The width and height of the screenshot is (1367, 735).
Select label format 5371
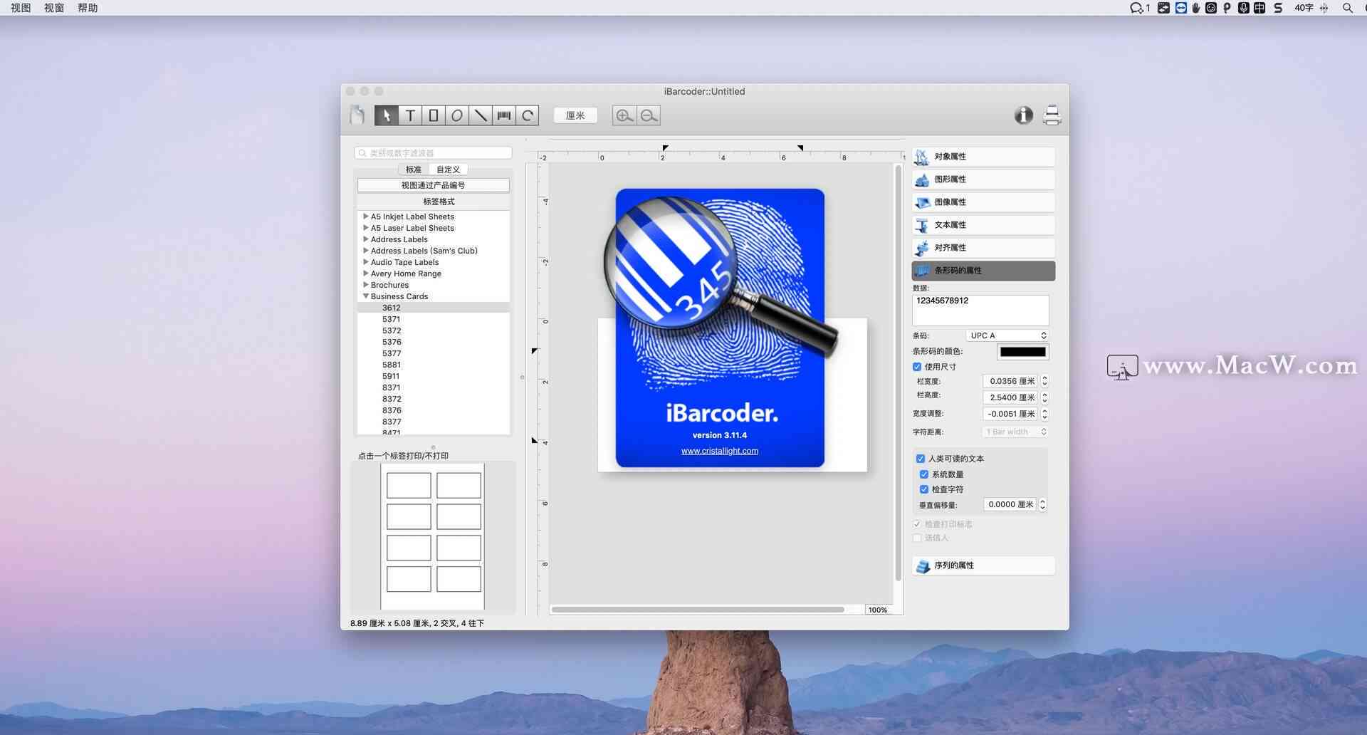[391, 319]
